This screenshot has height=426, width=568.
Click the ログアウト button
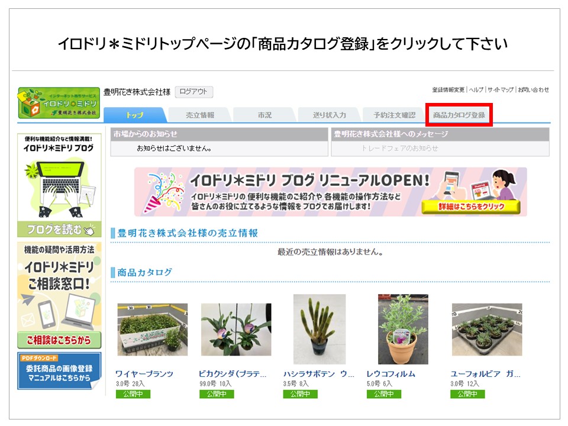point(193,92)
